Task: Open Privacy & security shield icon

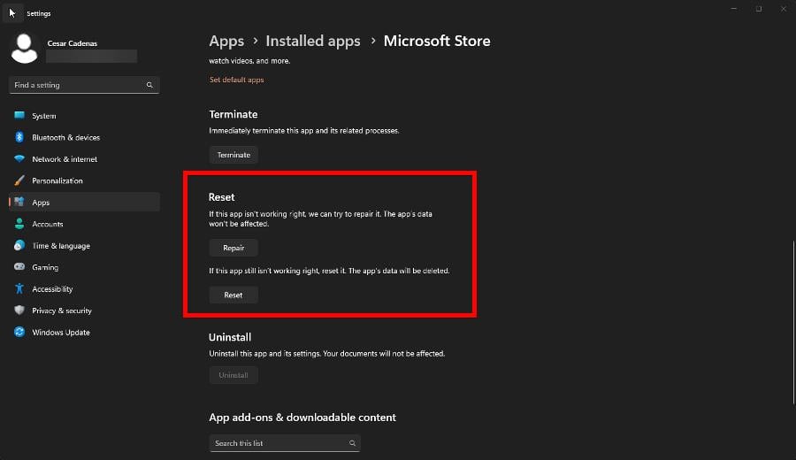Action: point(19,310)
